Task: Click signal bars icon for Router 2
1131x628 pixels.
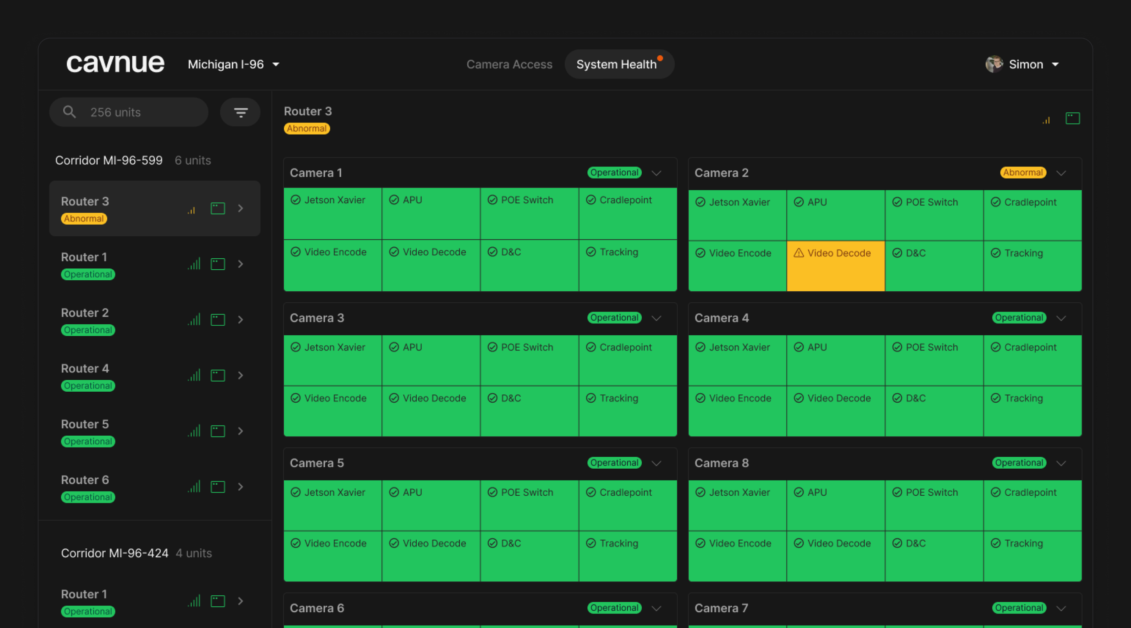Action: click(x=194, y=319)
